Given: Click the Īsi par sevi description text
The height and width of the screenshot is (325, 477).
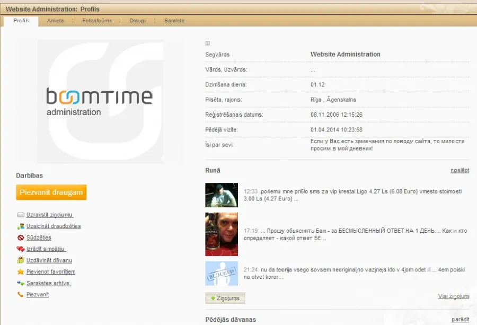Looking at the screenshot, I should [387, 145].
